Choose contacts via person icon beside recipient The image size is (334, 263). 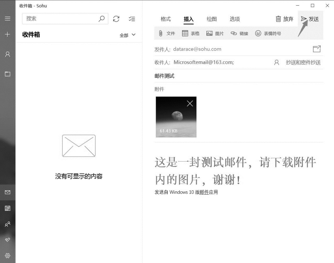(277, 63)
